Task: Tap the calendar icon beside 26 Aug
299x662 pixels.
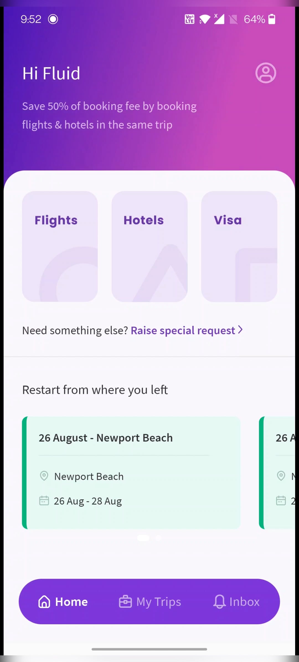Action: (x=44, y=501)
